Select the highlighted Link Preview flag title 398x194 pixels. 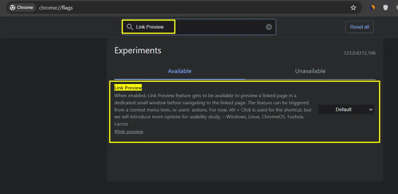point(128,87)
